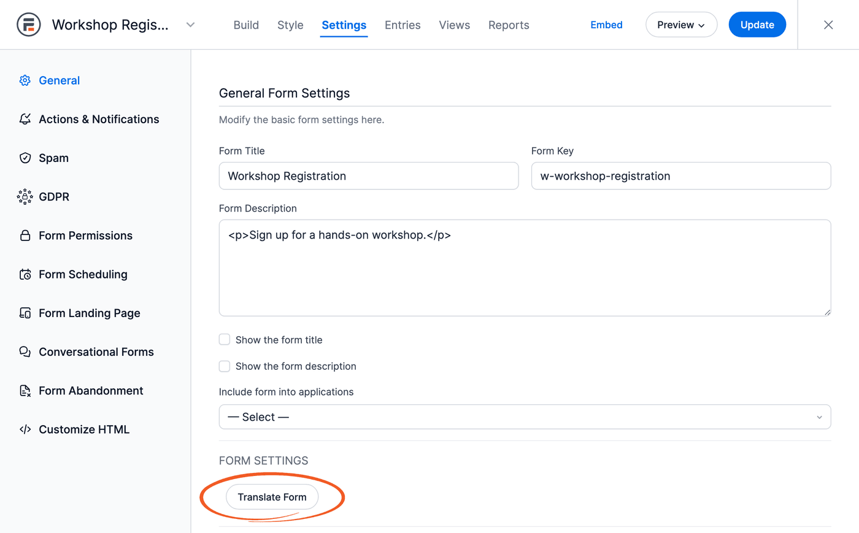Enable 'Show the form title' checkbox
The height and width of the screenshot is (533, 859).
tap(225, 340)
